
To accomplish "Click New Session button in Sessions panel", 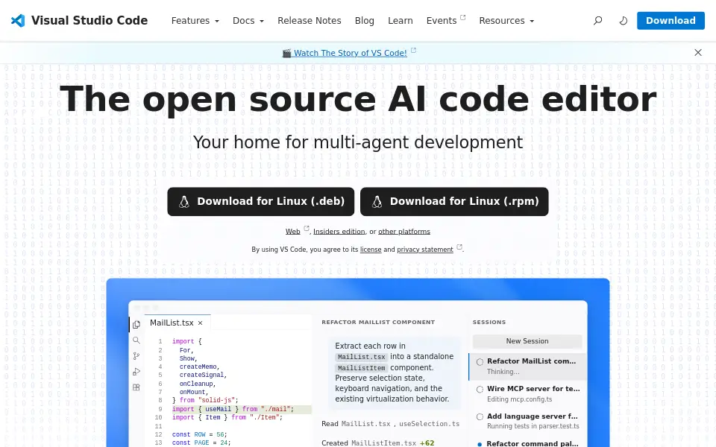I will point(527,341).
